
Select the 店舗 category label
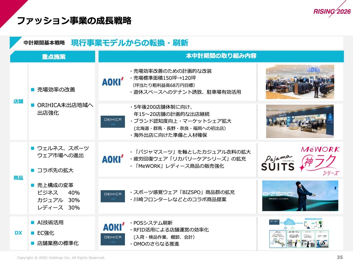pyautogui.click(x=18, y=102)
